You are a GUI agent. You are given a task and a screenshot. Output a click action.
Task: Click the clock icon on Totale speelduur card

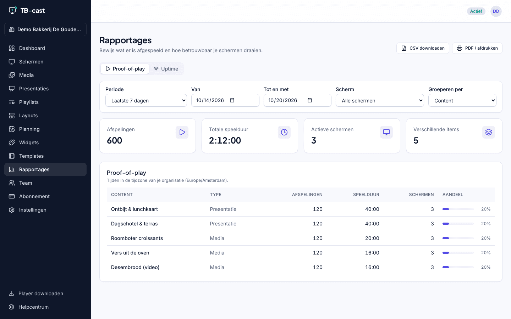(x=284, y=132)
